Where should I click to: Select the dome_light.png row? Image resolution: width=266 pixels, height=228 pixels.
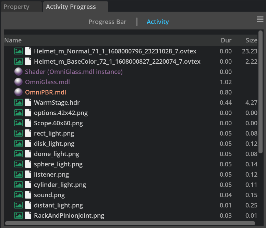57,154
